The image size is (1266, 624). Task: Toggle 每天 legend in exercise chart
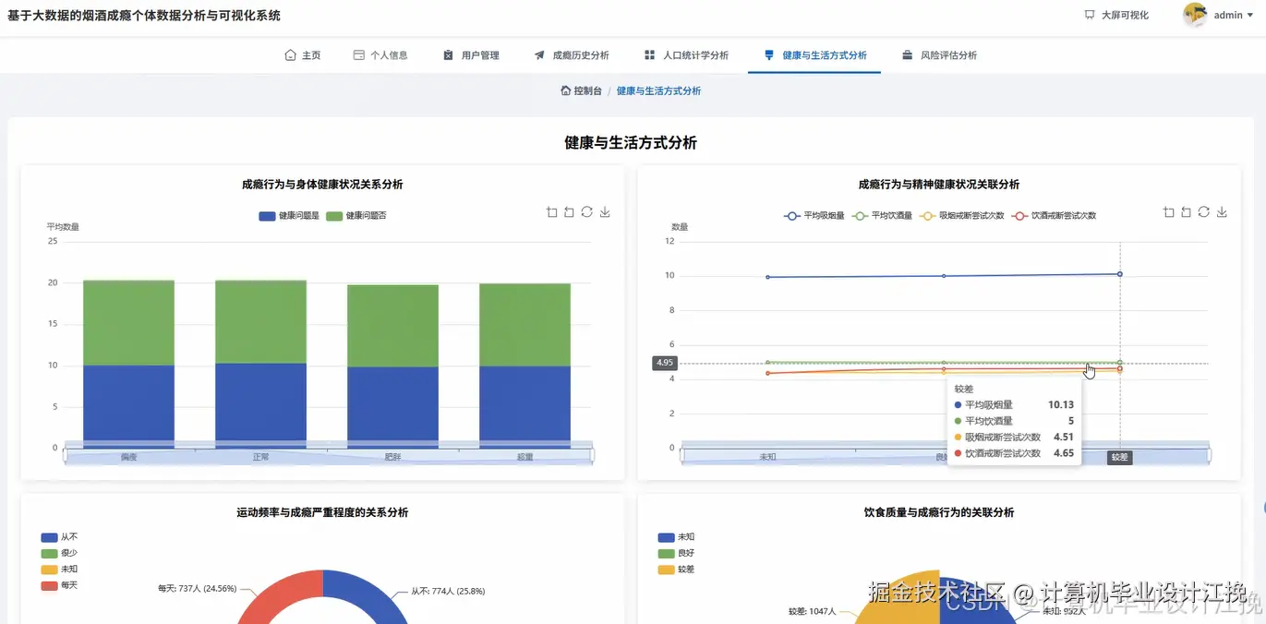pyautogui.click(x=60, y=585)
